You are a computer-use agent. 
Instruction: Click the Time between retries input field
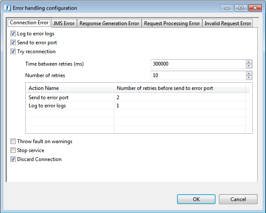click(198, 64)
